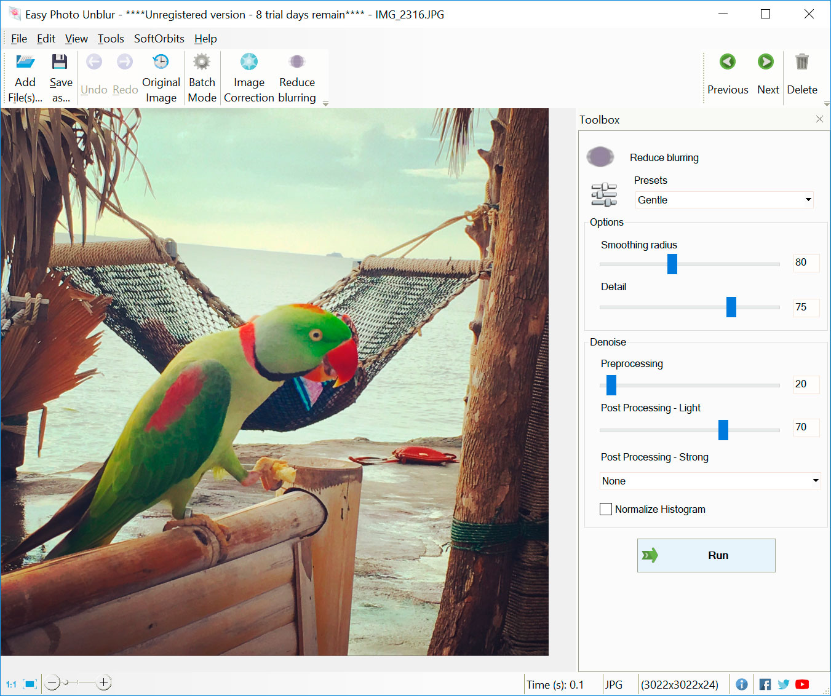This screenshot has height=696, width=831.
Task: Open the Tools menu
Action: (111, 38)
